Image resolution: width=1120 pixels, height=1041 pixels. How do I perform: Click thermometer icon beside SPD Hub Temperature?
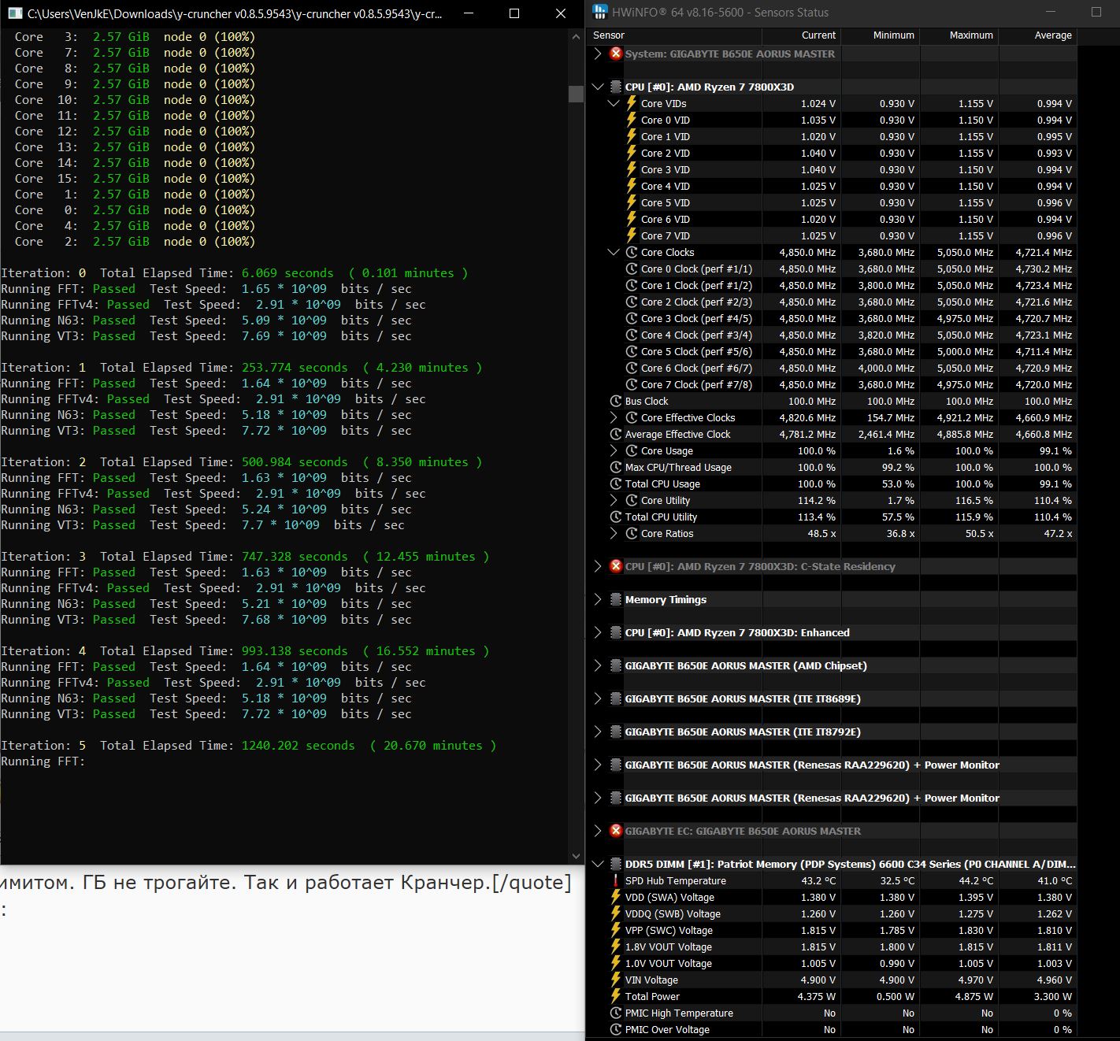(616, 880)
